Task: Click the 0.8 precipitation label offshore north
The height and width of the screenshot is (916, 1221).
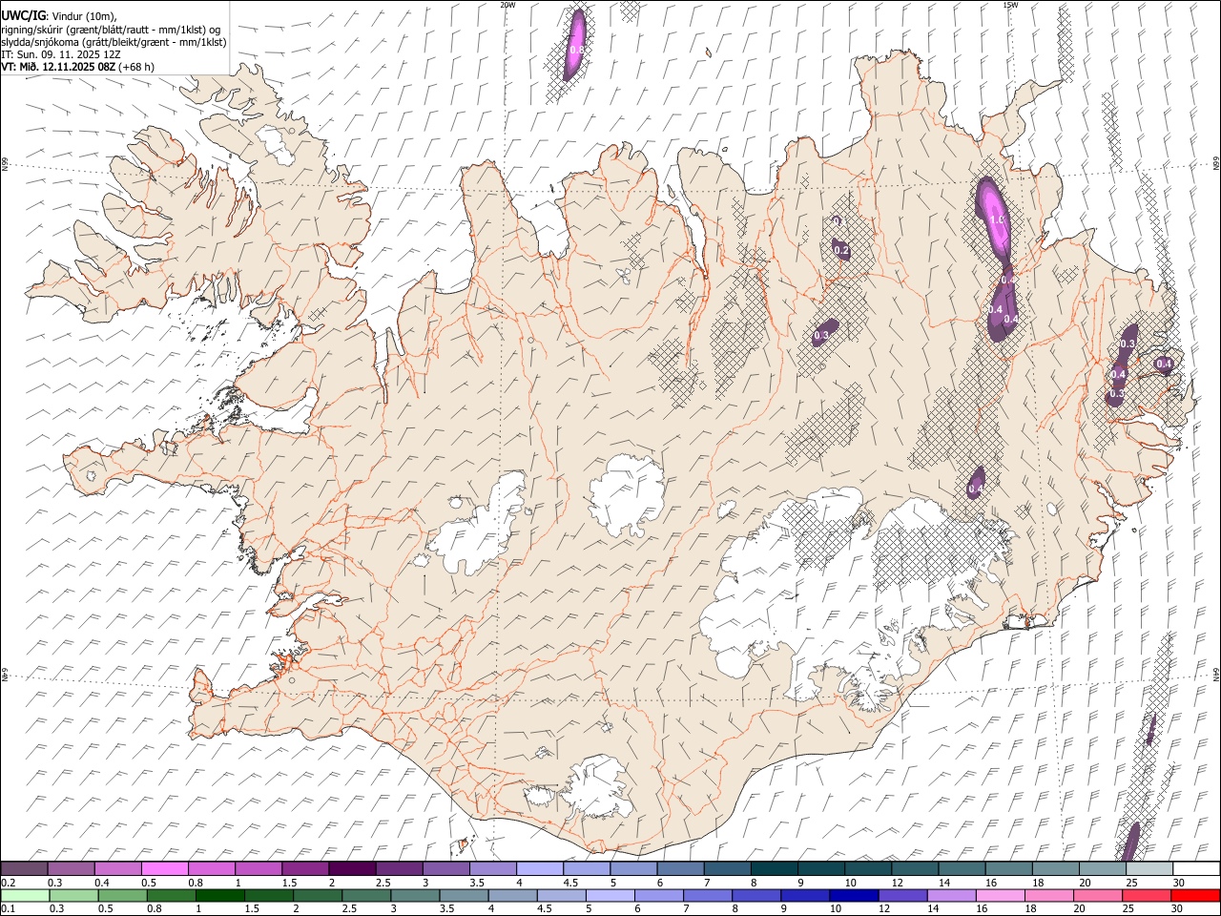Action: (576, 50)
